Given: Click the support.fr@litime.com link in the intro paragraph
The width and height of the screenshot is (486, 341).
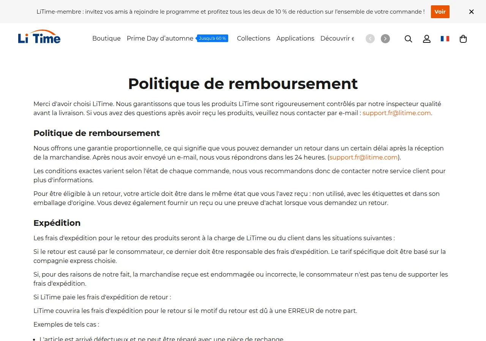Looking at the screenshot, I should (397, 113).
